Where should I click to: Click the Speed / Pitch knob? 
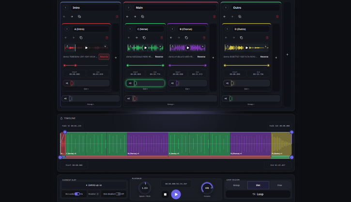tap(145, 188)
